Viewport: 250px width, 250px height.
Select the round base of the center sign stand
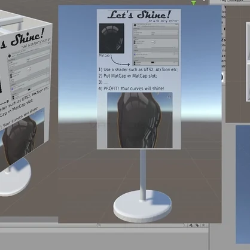pos(142,206)
